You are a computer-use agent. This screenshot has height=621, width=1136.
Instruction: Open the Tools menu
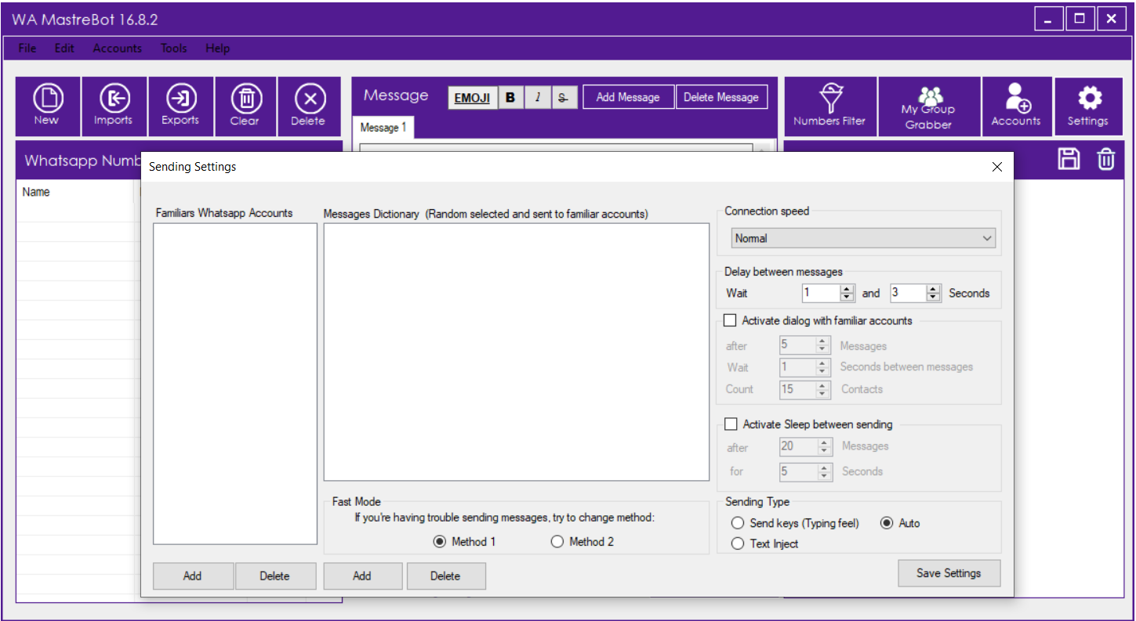click(x=173, y=49)
